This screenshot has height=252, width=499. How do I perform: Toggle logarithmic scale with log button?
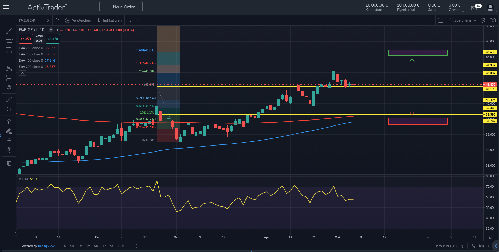click(482, 246)
